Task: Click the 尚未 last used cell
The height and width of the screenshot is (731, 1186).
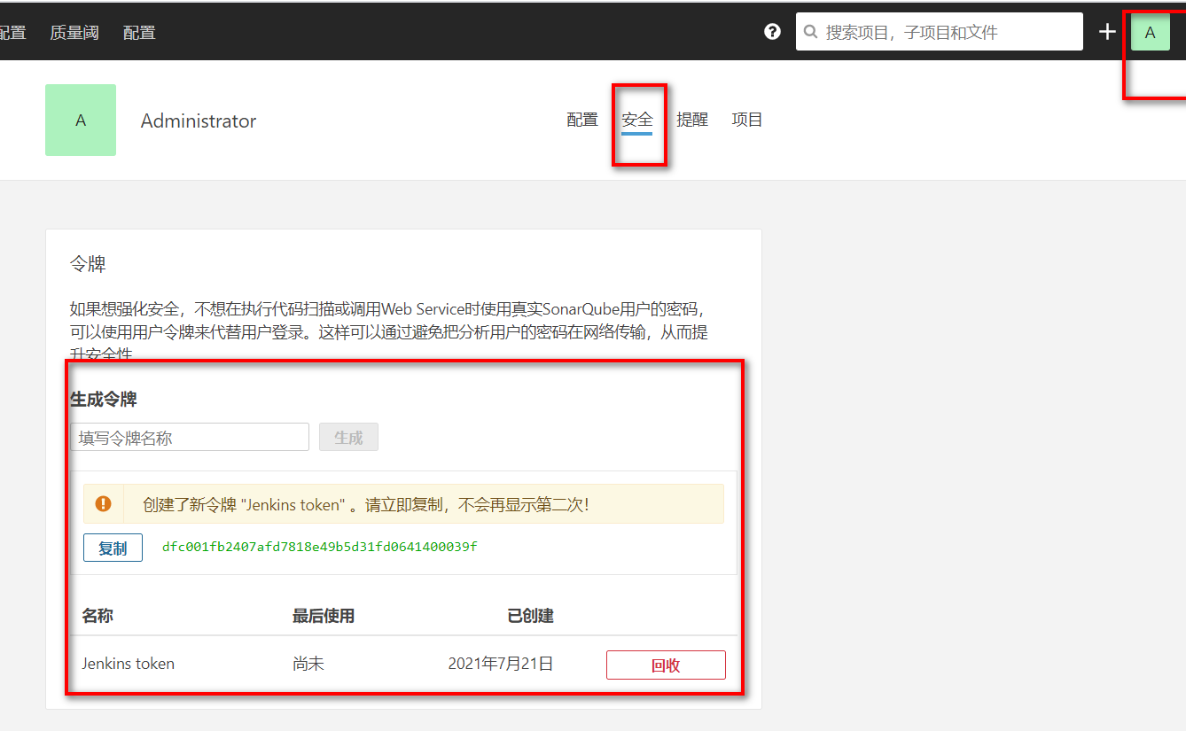Action: pyautogui.click(x=308, y=664)
